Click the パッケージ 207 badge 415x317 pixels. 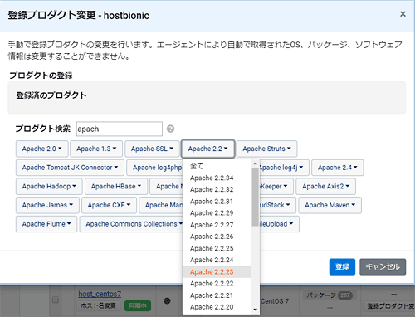click(329, 295)
